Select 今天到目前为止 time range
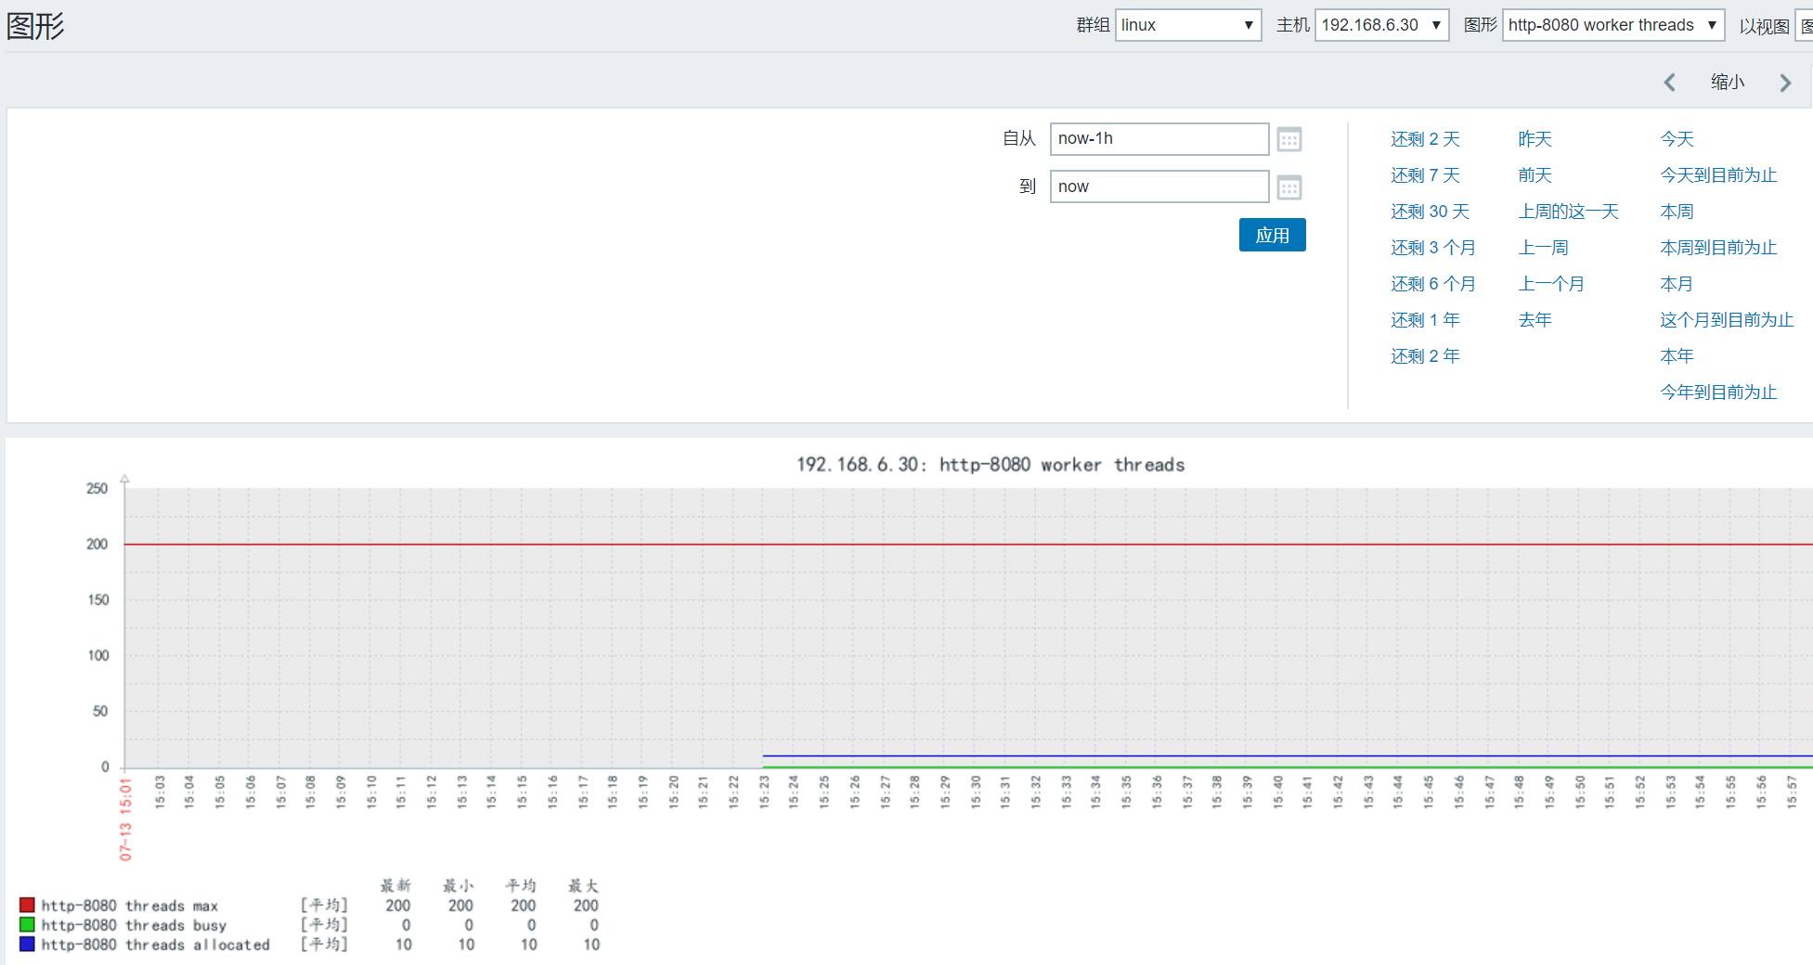 click(x=1718, y=175)
